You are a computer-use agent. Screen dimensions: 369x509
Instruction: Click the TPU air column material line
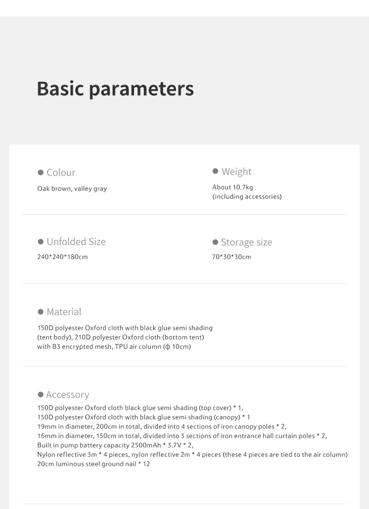114,347
